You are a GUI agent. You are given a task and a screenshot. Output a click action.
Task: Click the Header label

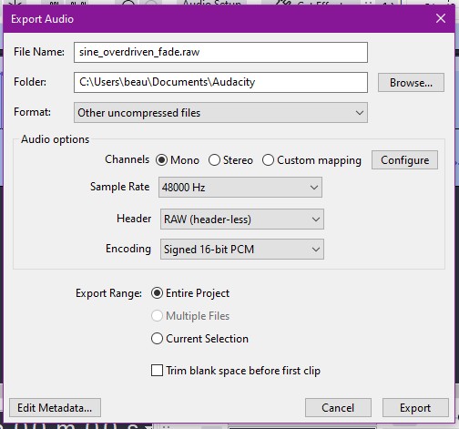tap(134, 219)
